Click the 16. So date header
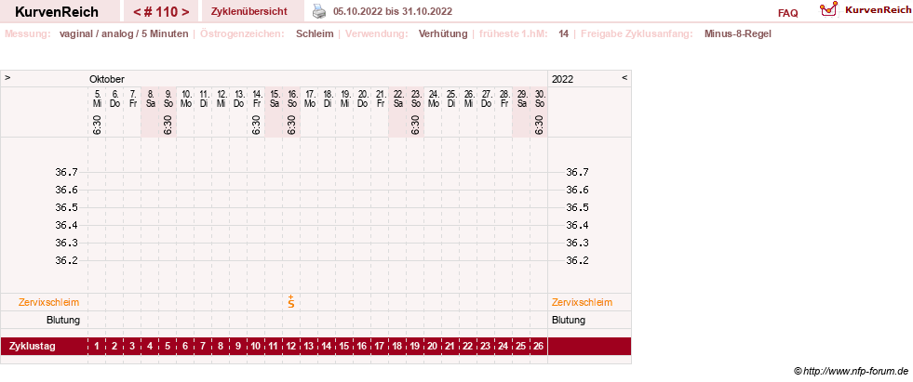 [292, 99]
